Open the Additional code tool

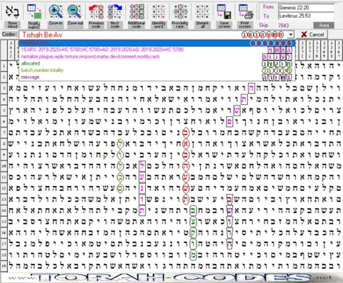click(x=136, y=16)
